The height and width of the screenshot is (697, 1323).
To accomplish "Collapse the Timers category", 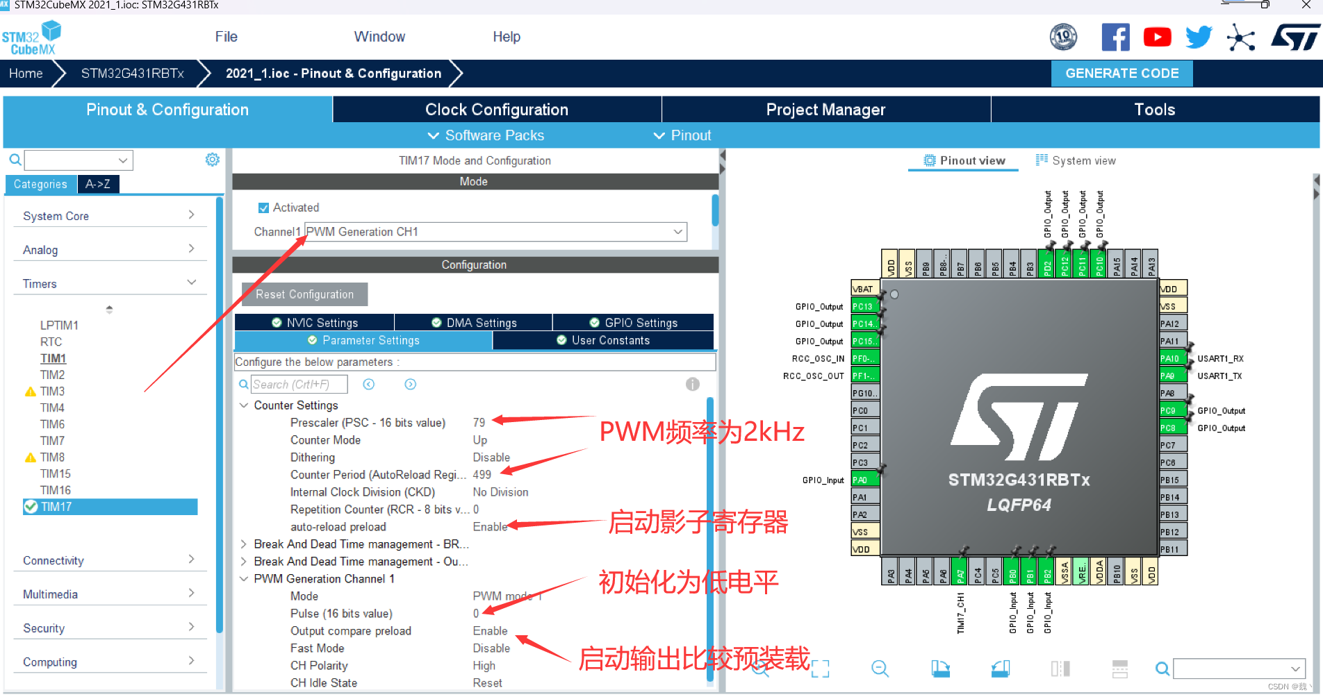I will pyautogui.click(x=110, y=284).
